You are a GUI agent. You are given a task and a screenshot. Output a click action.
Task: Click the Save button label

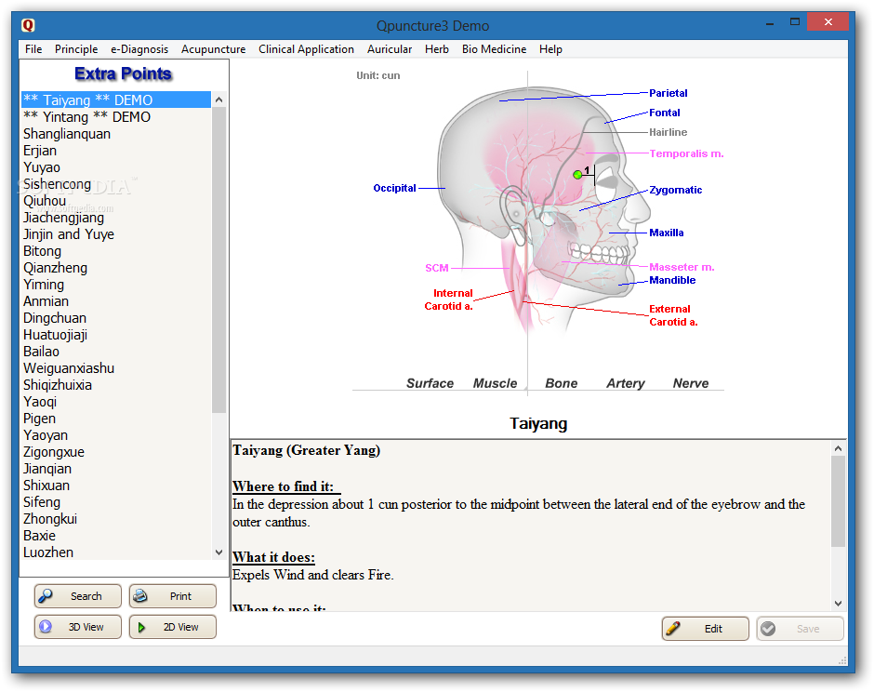(808, 629)
